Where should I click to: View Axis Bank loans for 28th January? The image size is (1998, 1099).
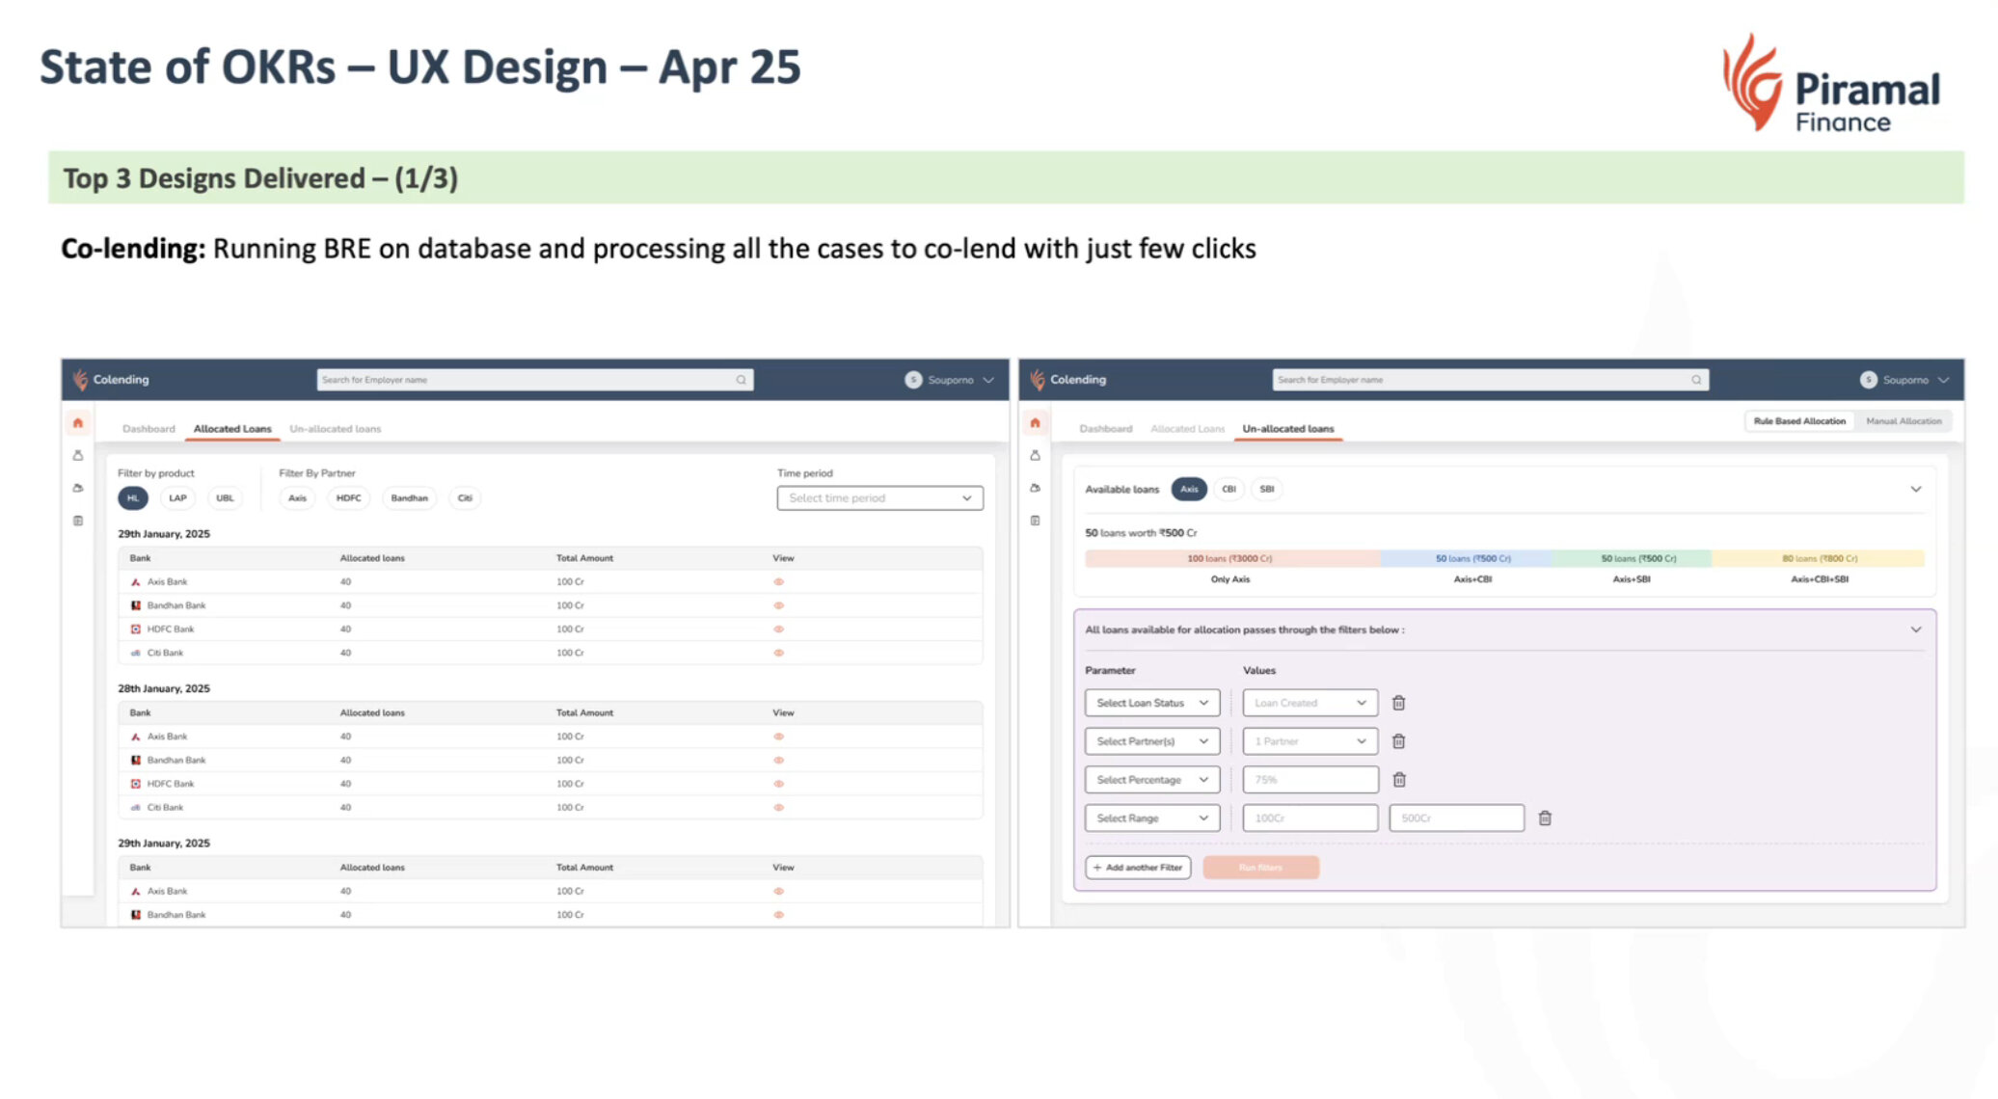[x=778, y=737]
